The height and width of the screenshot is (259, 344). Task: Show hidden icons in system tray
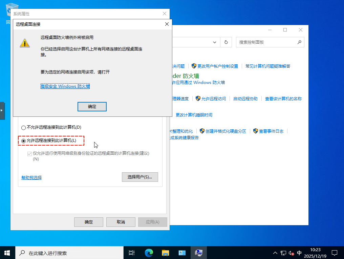coord(275,253)
